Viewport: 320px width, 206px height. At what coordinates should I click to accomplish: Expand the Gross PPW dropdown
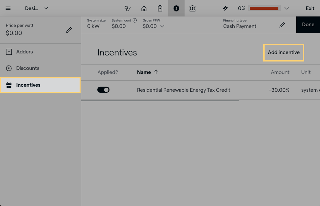pyautogui.click(x=162, y=26)
